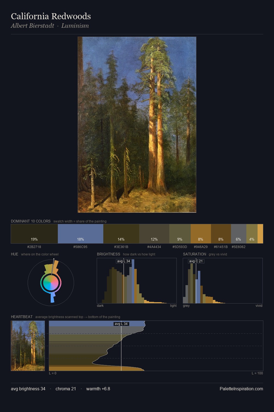
Task: Select the hex label #4A4434
Action: (x=154, y=247)
